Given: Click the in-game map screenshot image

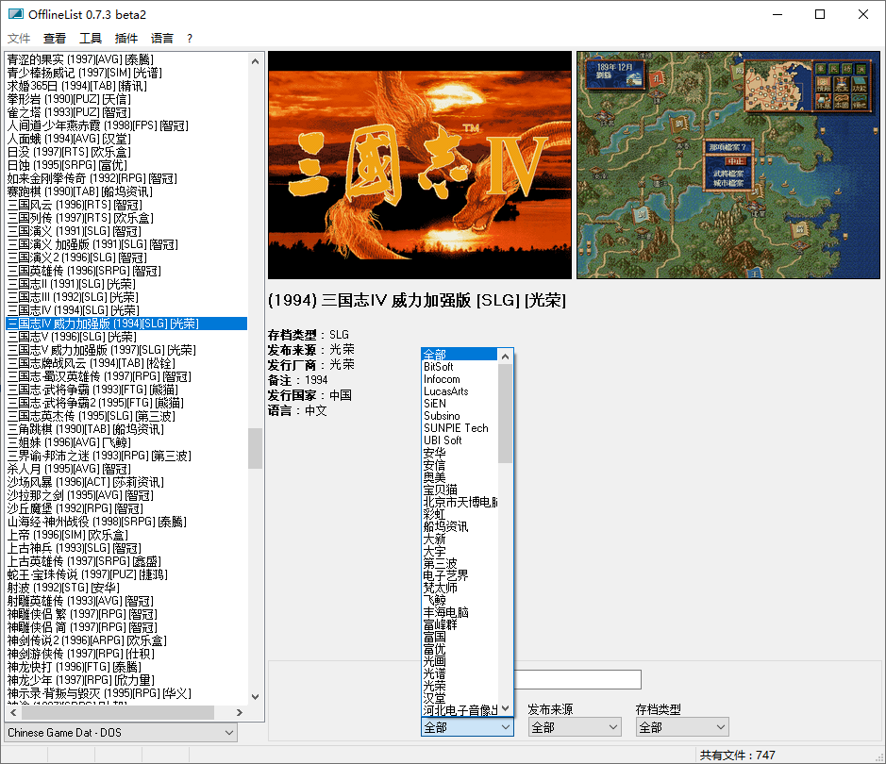Looking at the screenshot, I should [727, 165].
